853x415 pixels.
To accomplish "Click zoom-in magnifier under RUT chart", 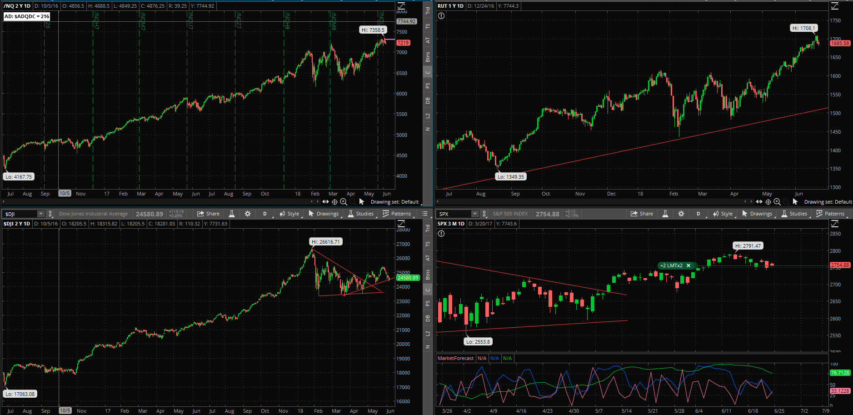I will click(777, 202).
